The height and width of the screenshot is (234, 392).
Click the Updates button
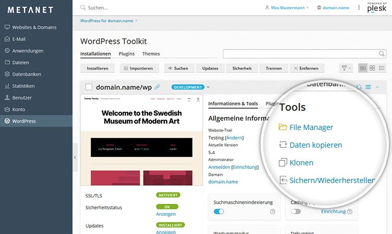pyautogui.click(x=210, y=68)
